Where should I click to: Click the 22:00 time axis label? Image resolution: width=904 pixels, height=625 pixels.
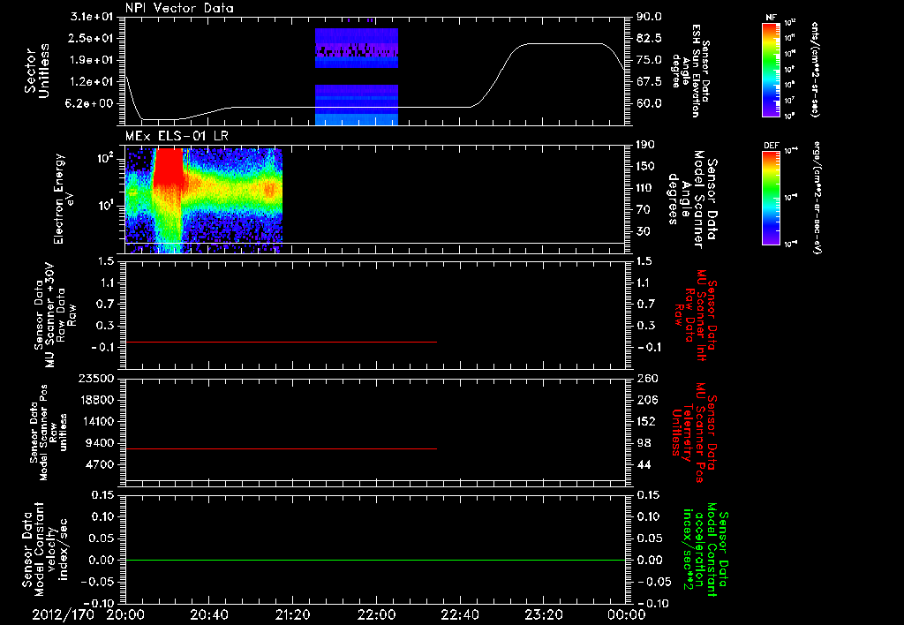(x=376, y=614)
